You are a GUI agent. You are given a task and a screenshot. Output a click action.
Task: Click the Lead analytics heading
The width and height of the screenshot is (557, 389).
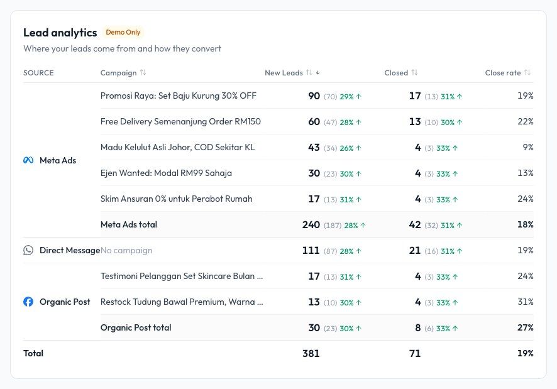[x=60, y=33]
